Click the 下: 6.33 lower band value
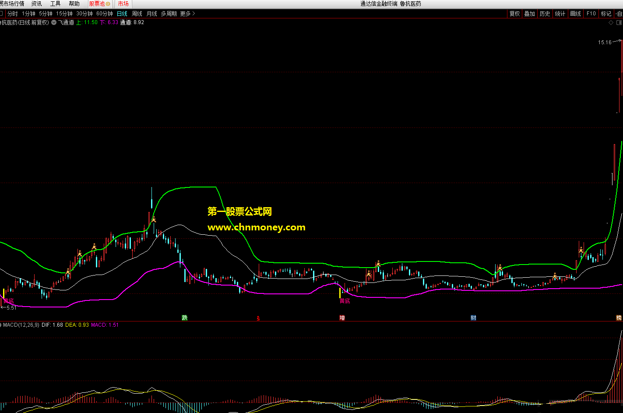Screen dimensions: 623x413 coord(109,22)
